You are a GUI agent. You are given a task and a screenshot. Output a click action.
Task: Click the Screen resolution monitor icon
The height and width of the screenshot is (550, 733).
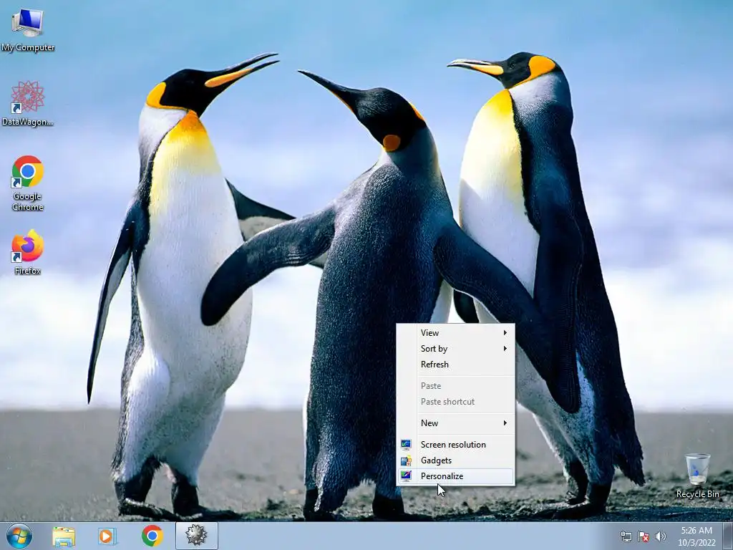coord(407,445)
